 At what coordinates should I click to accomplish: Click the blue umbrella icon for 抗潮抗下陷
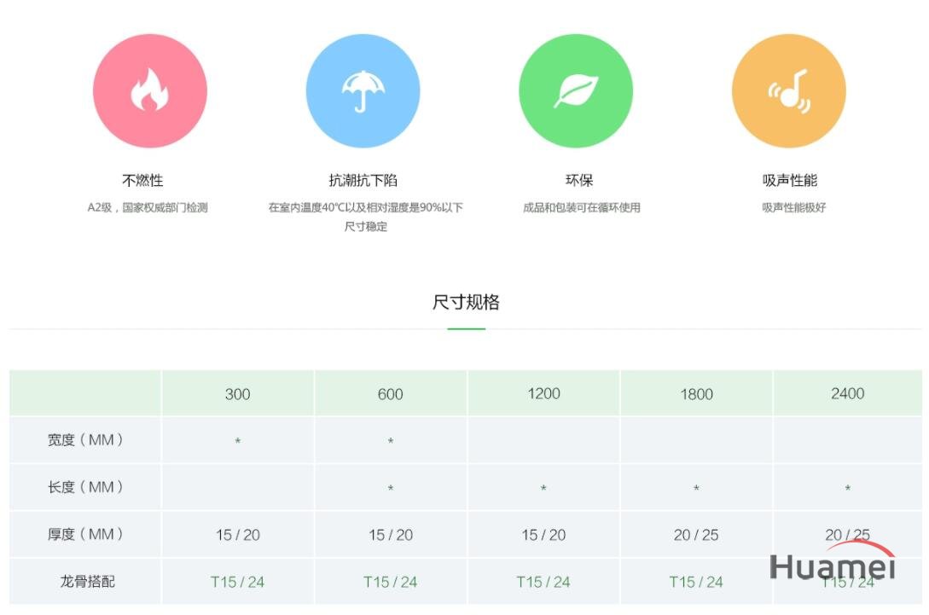pos(363,90)
